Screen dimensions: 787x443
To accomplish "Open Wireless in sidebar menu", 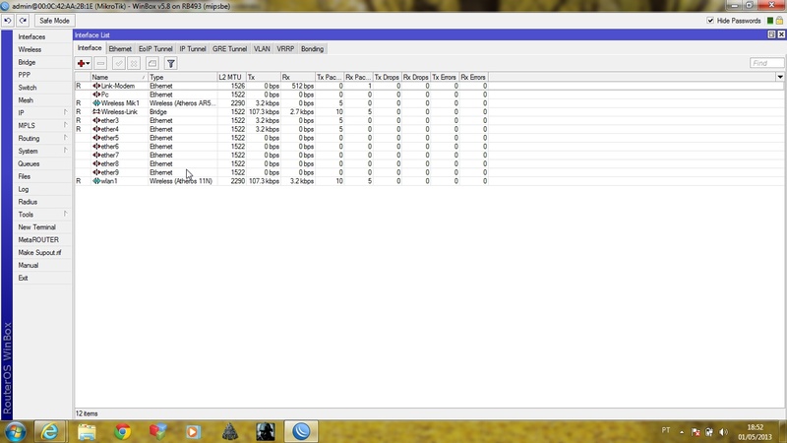I will [42, 50].
